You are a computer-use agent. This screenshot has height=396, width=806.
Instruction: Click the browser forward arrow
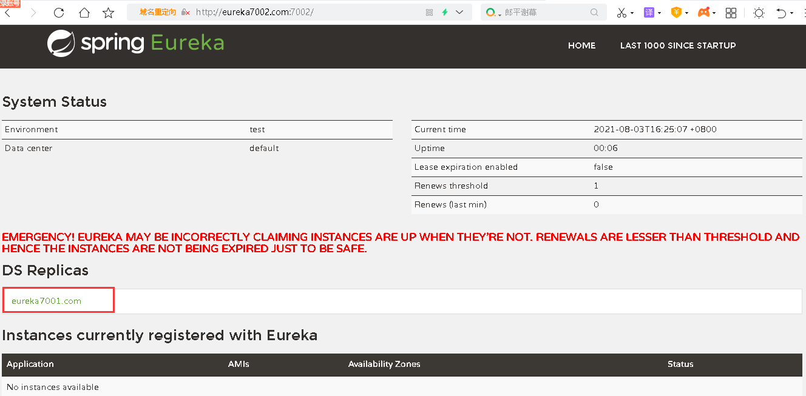[x=33, y=13]
